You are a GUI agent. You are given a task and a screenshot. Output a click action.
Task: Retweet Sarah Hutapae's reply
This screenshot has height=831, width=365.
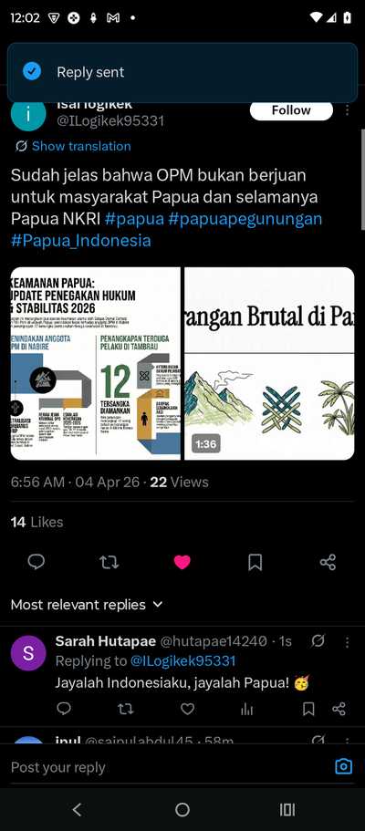pyautogui.click(x=125, y=709)
